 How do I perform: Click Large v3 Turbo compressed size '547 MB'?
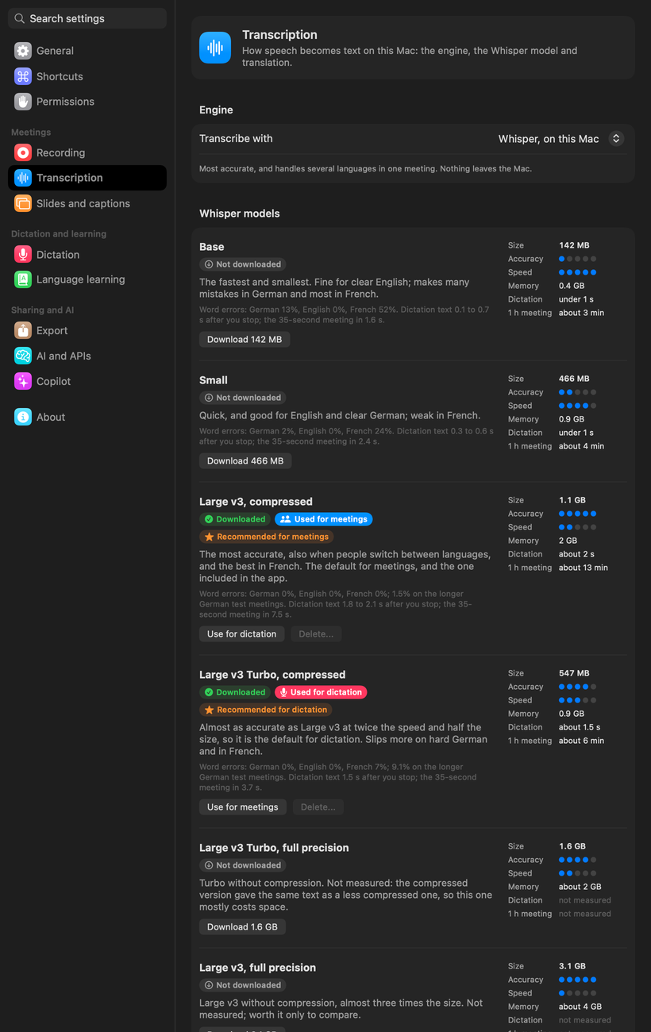(574, 673)
